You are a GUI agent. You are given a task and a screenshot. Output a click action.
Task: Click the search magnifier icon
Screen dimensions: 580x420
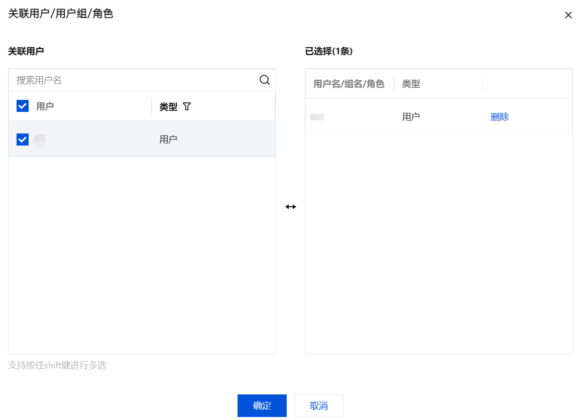click(x=265, y=80)
